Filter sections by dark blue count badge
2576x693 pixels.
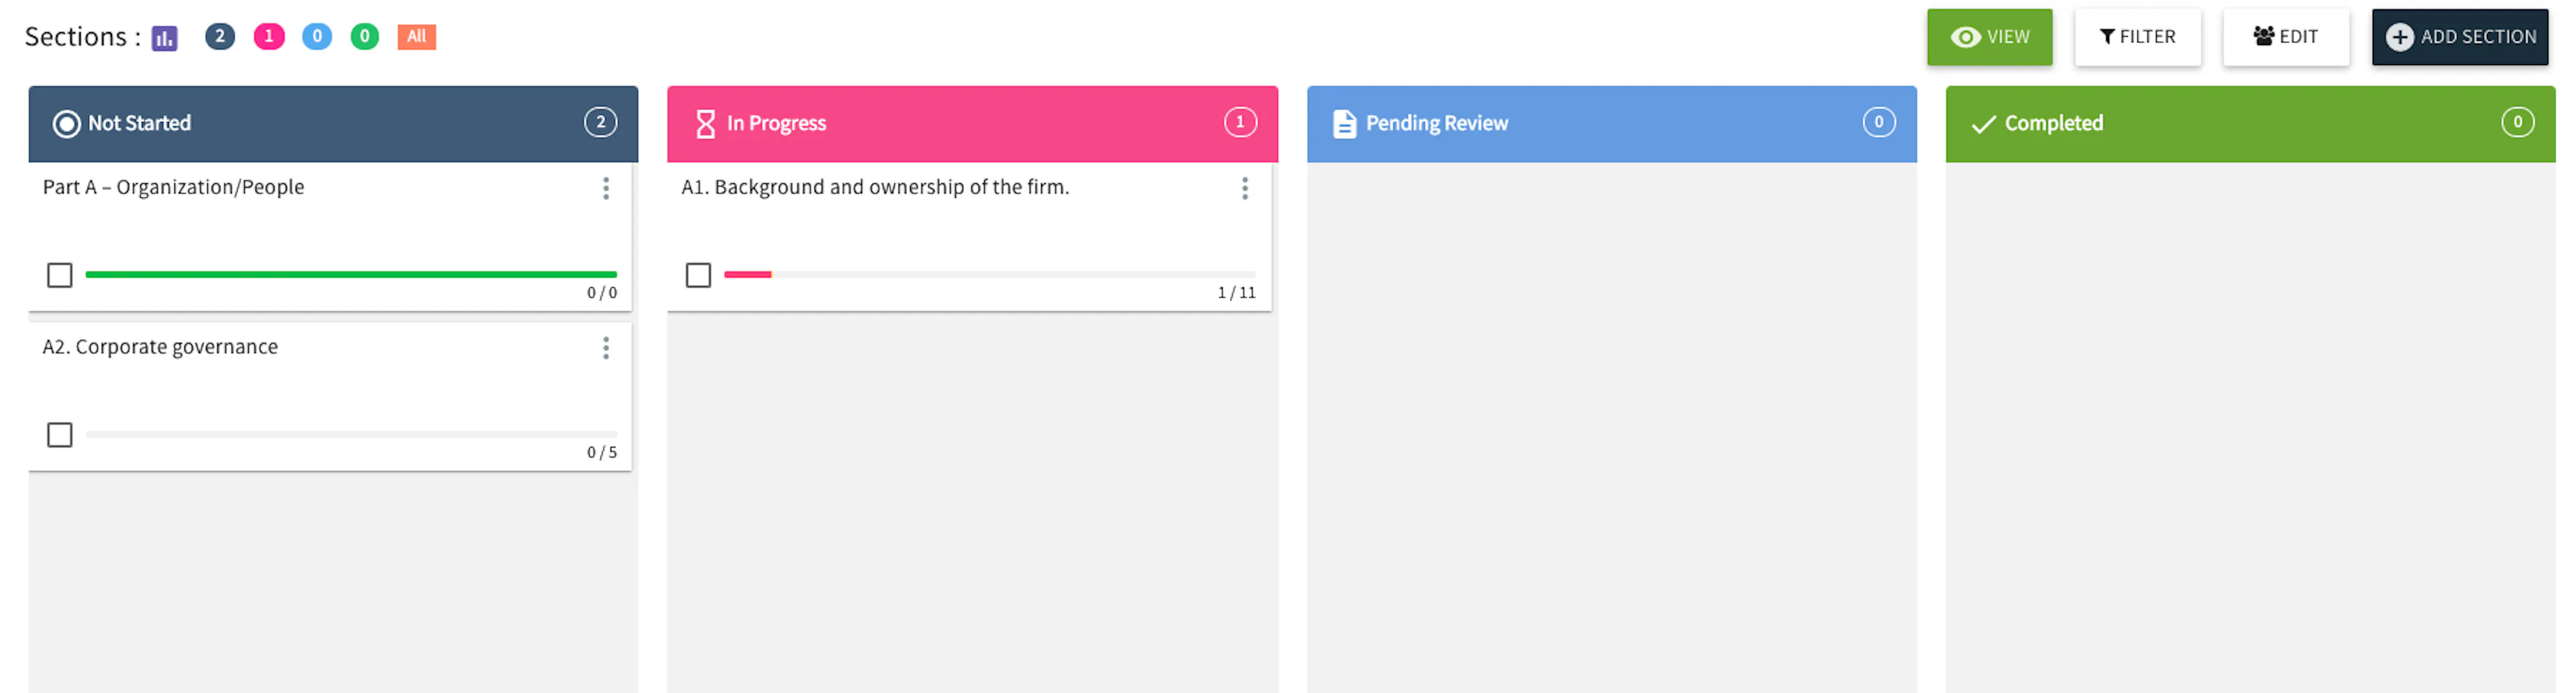[220, 37]
